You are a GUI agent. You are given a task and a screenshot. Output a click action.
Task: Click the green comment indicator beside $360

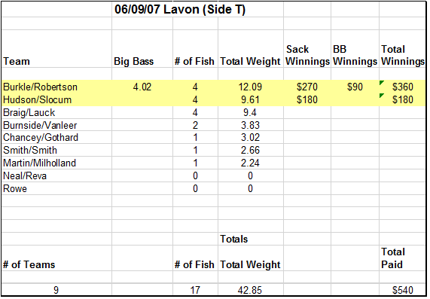tap(381, 83)
